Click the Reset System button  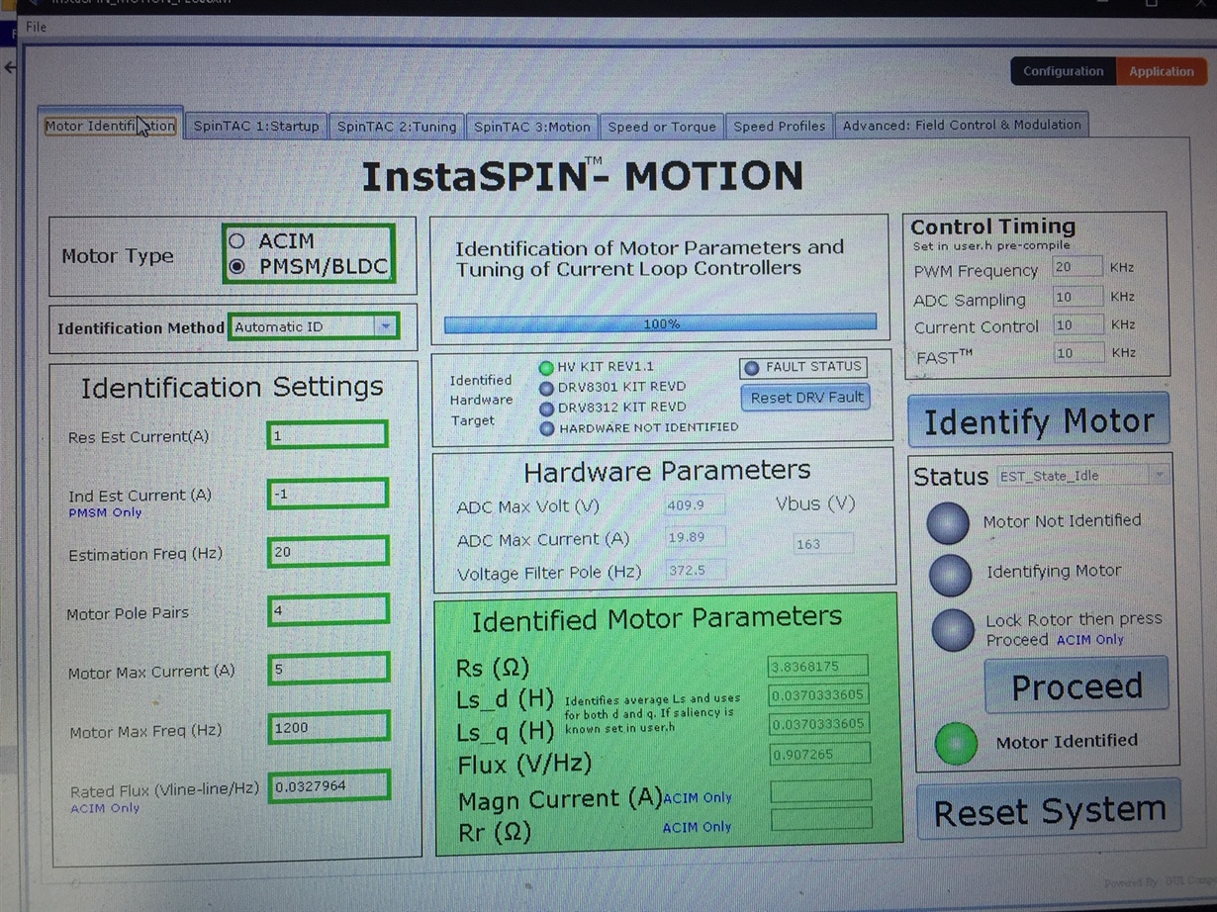1050,811
